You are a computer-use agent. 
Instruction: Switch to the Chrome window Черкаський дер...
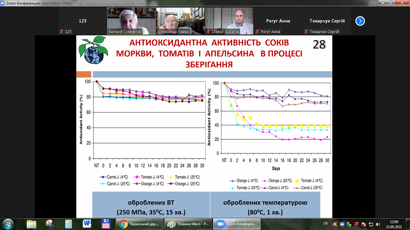click(139, 224)
